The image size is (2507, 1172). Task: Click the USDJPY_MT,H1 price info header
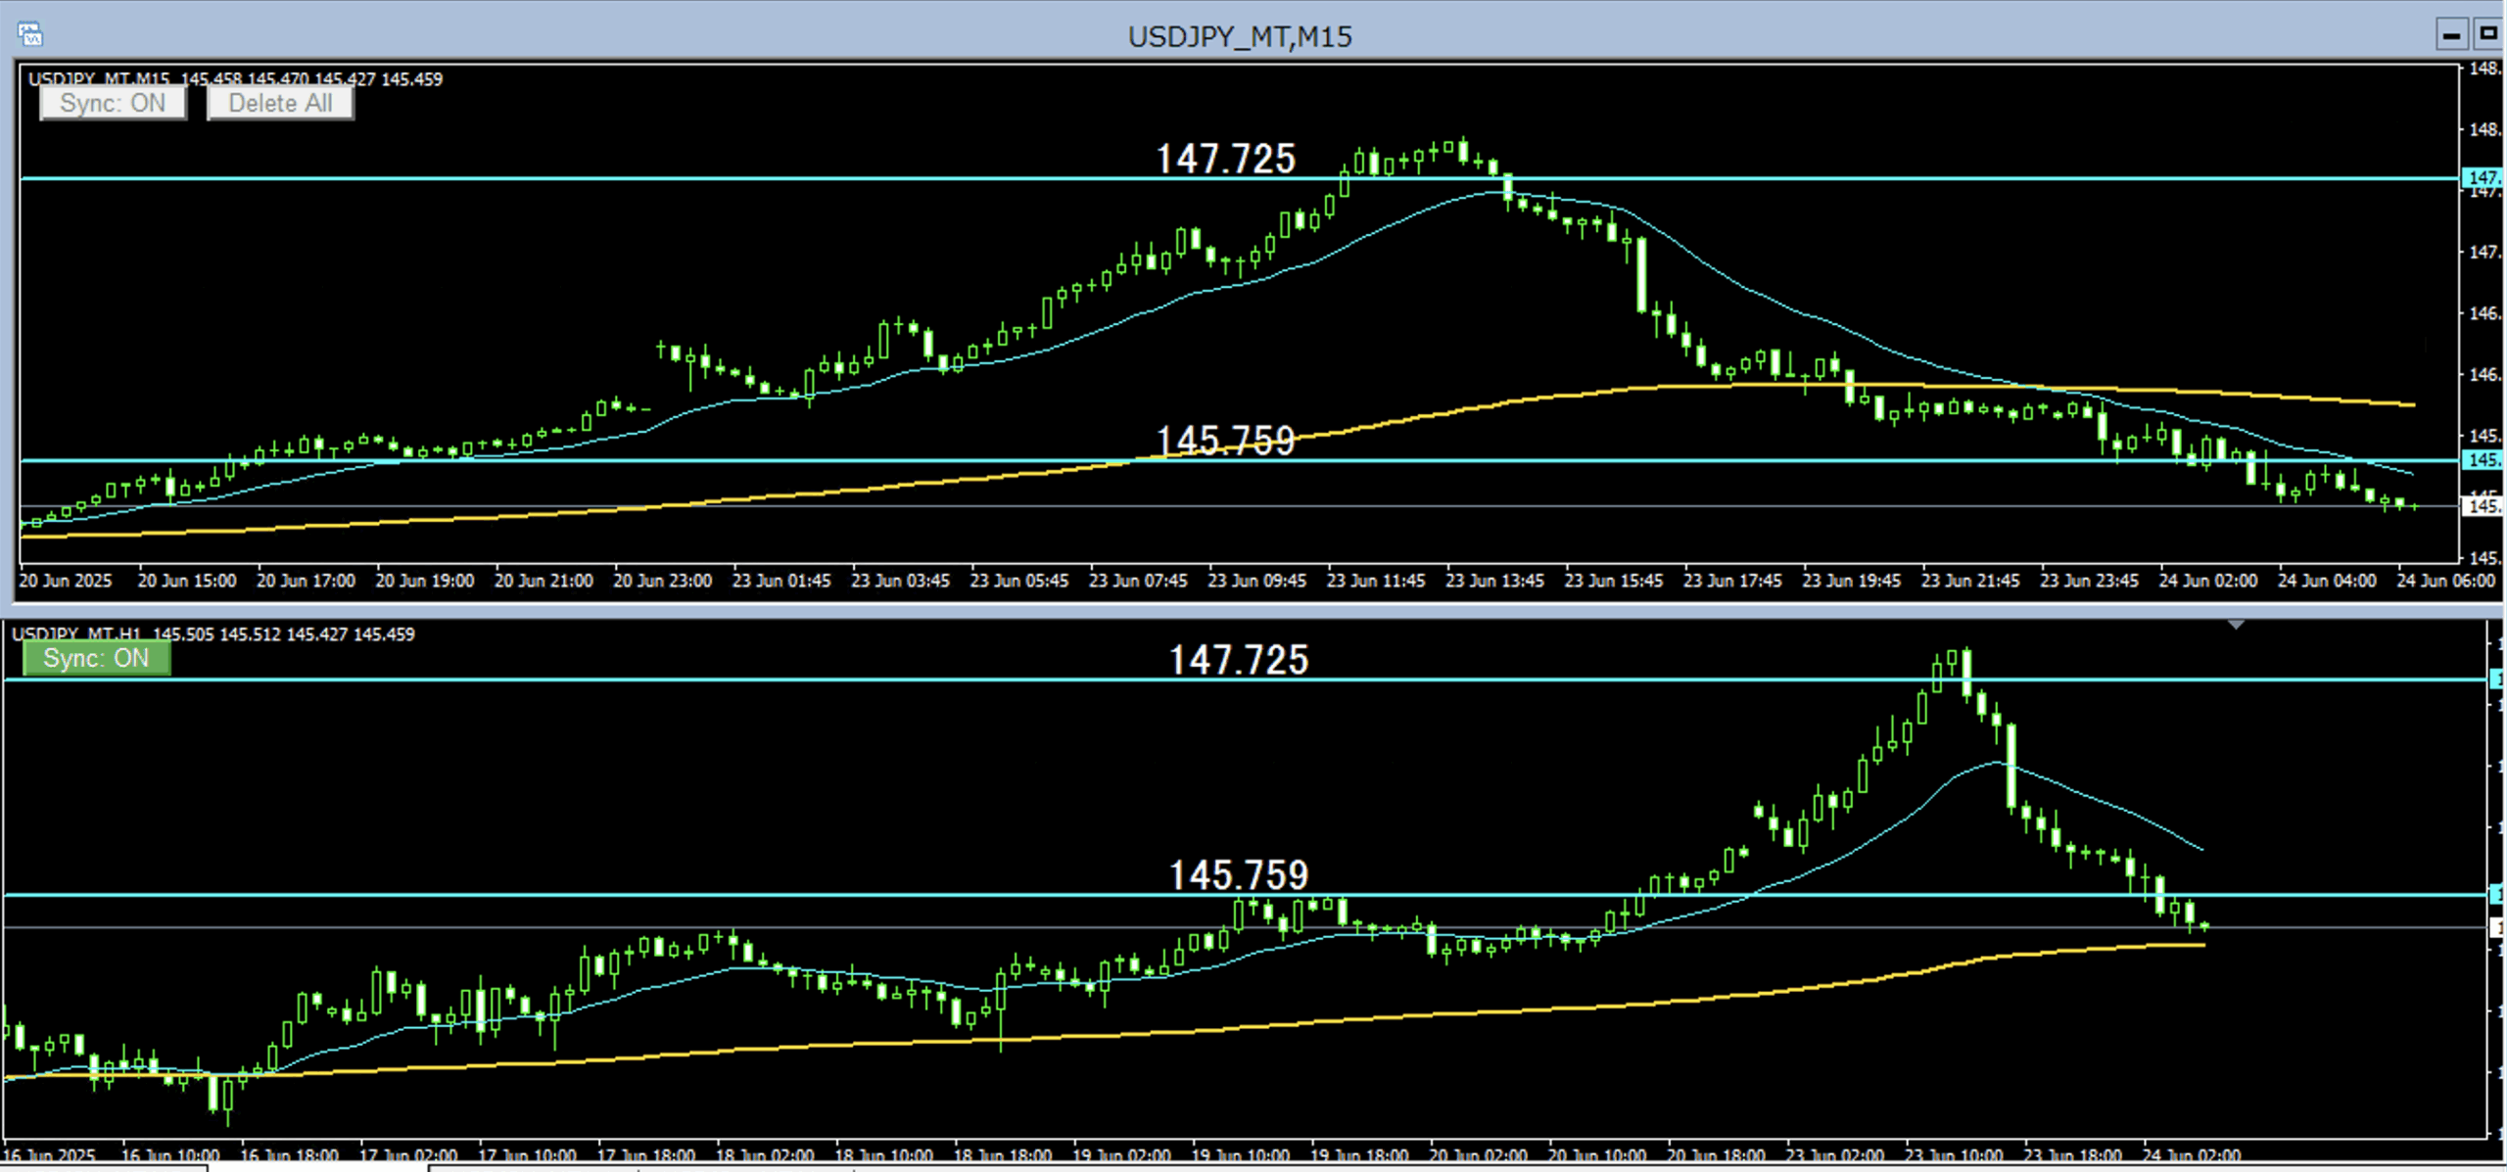pyautogui.click(x=213, y=634)
